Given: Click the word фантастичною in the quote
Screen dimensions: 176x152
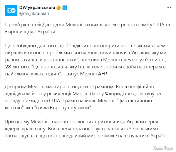Looking at the screenshot, I should [134, 101].
